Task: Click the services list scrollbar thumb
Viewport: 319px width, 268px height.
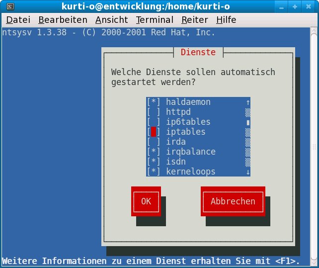Action: [x=248, y=122]
